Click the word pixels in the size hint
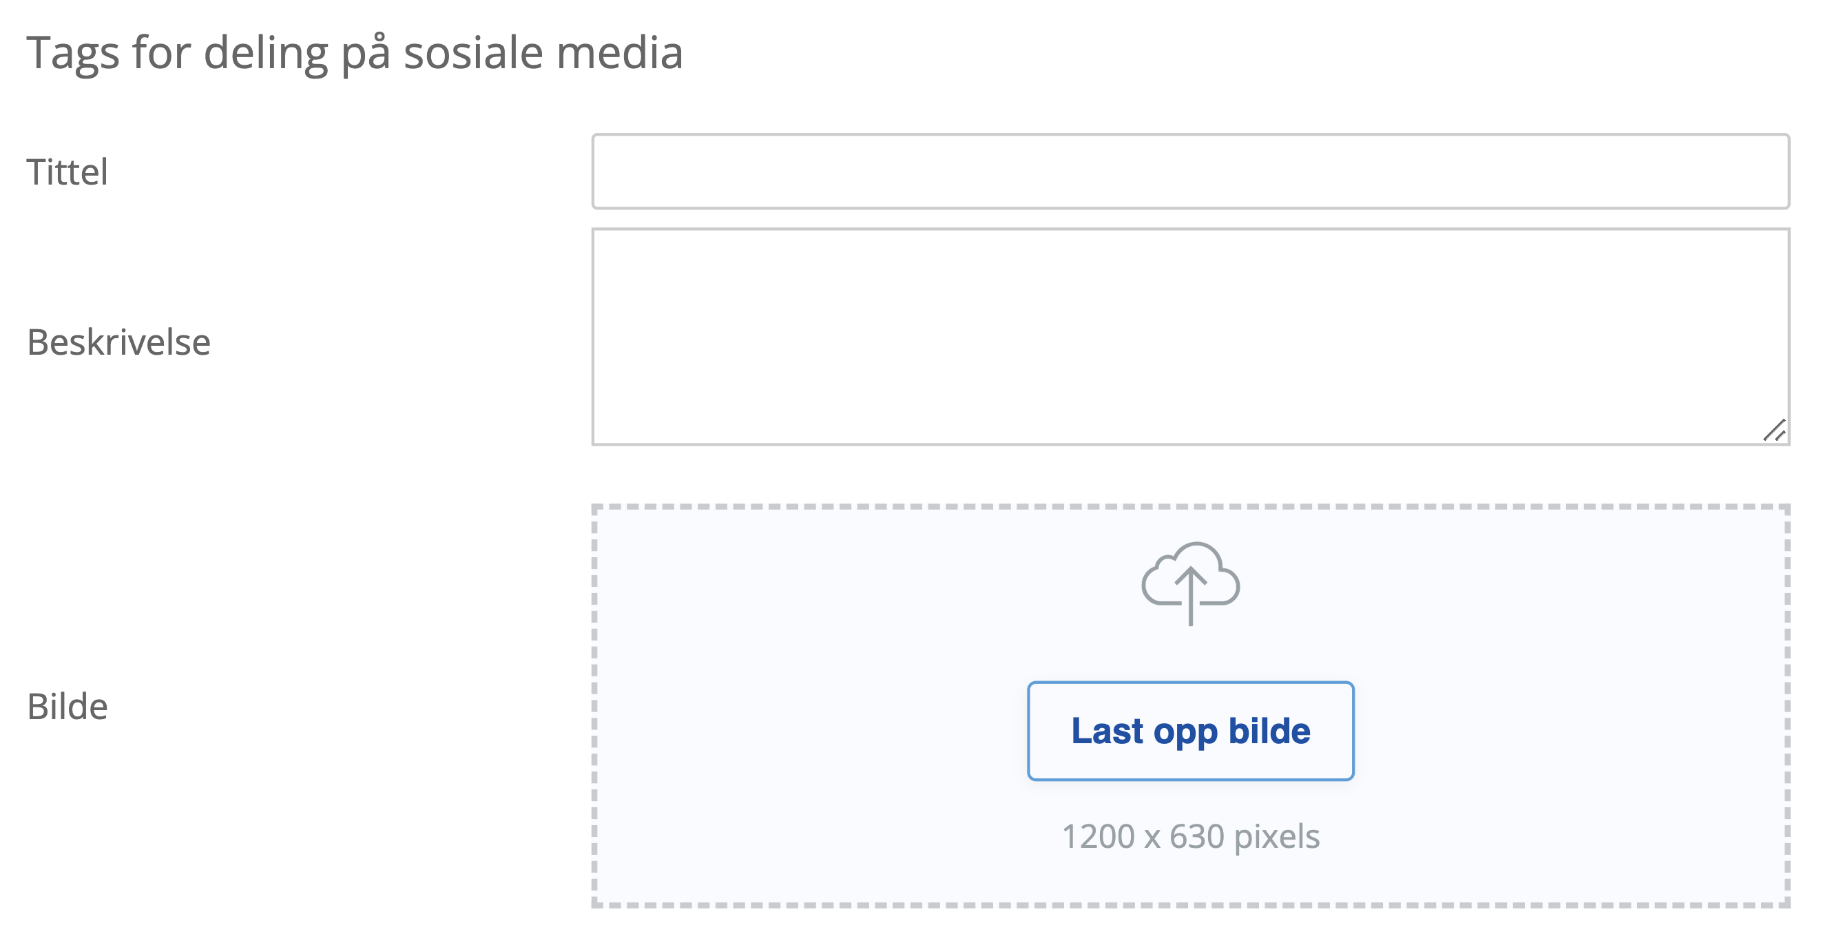The width and height of the screenshot is (1821, 945). tap(1277, 837)
